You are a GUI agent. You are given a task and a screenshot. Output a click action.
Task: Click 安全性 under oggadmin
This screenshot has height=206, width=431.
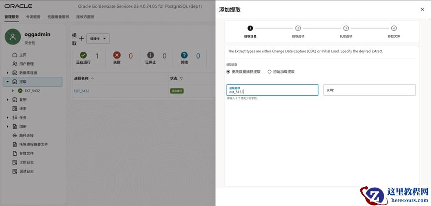(30, 43)
